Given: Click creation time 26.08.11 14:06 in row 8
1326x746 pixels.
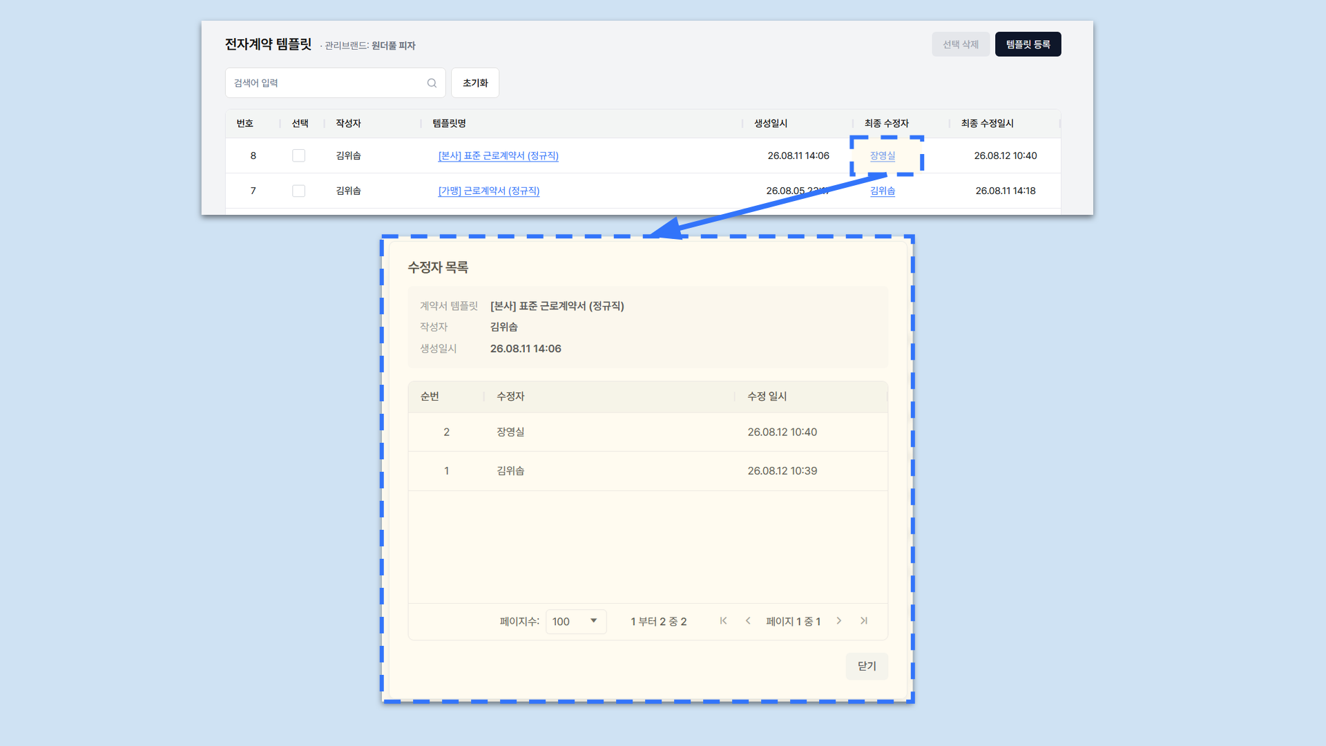Looking at the screenshot, I should [x=798, y=155].
